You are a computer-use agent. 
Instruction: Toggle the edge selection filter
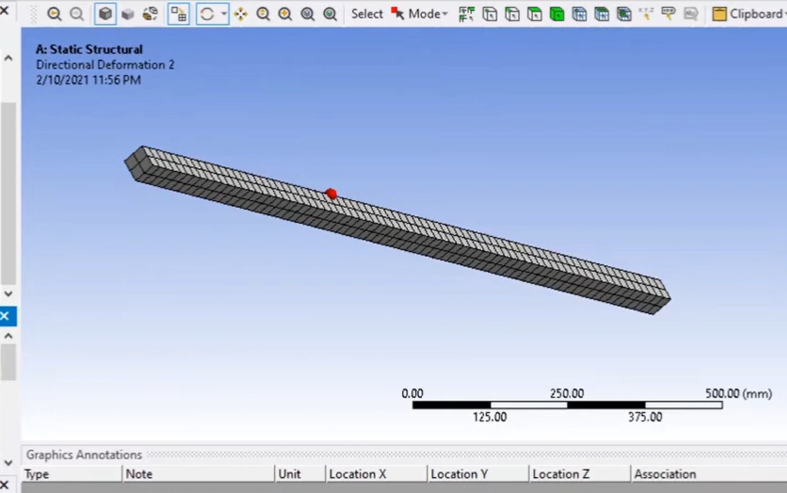pyautogui.click(x=512, y=13)
